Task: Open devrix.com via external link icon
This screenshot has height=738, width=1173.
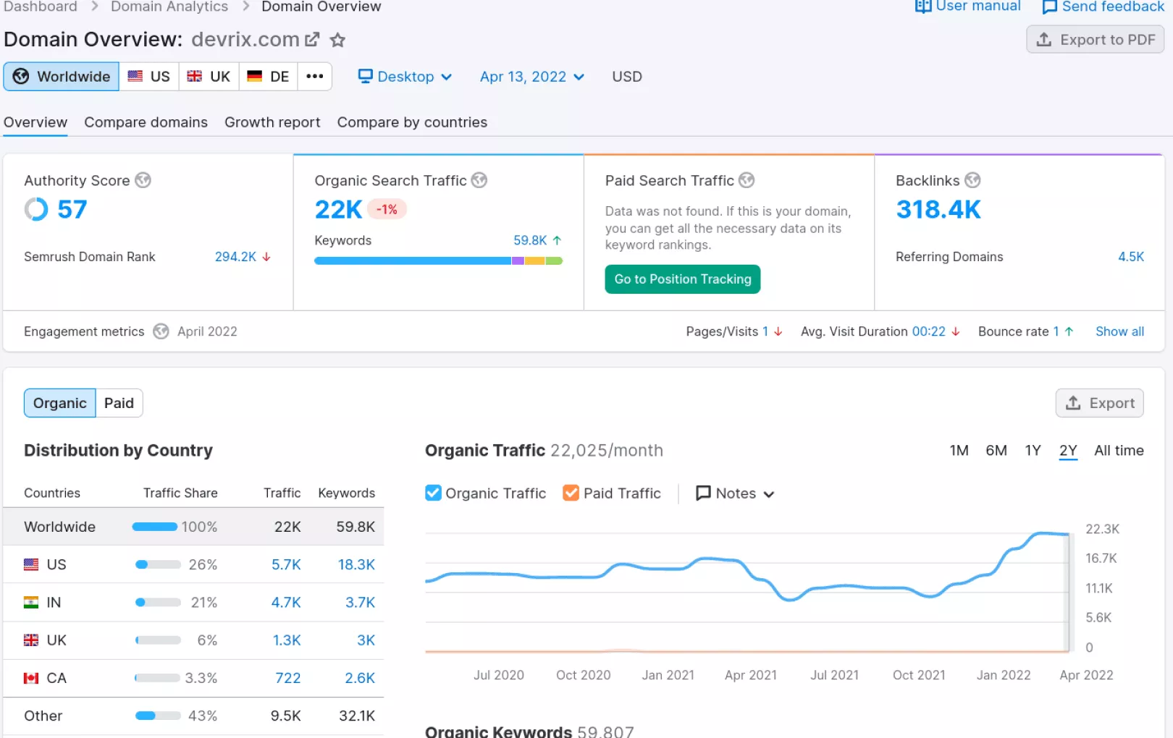Action: [312, 40]
